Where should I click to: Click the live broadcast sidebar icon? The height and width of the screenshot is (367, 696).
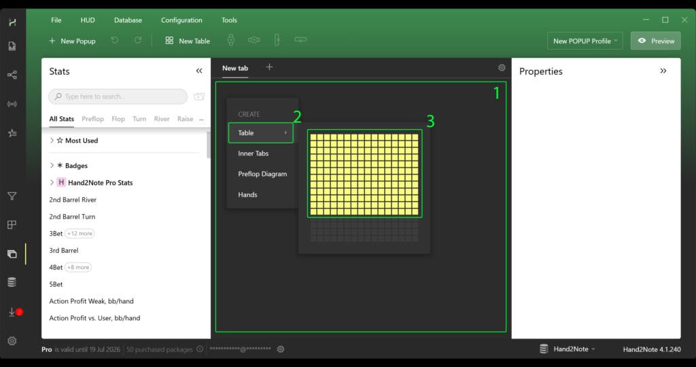12,104
